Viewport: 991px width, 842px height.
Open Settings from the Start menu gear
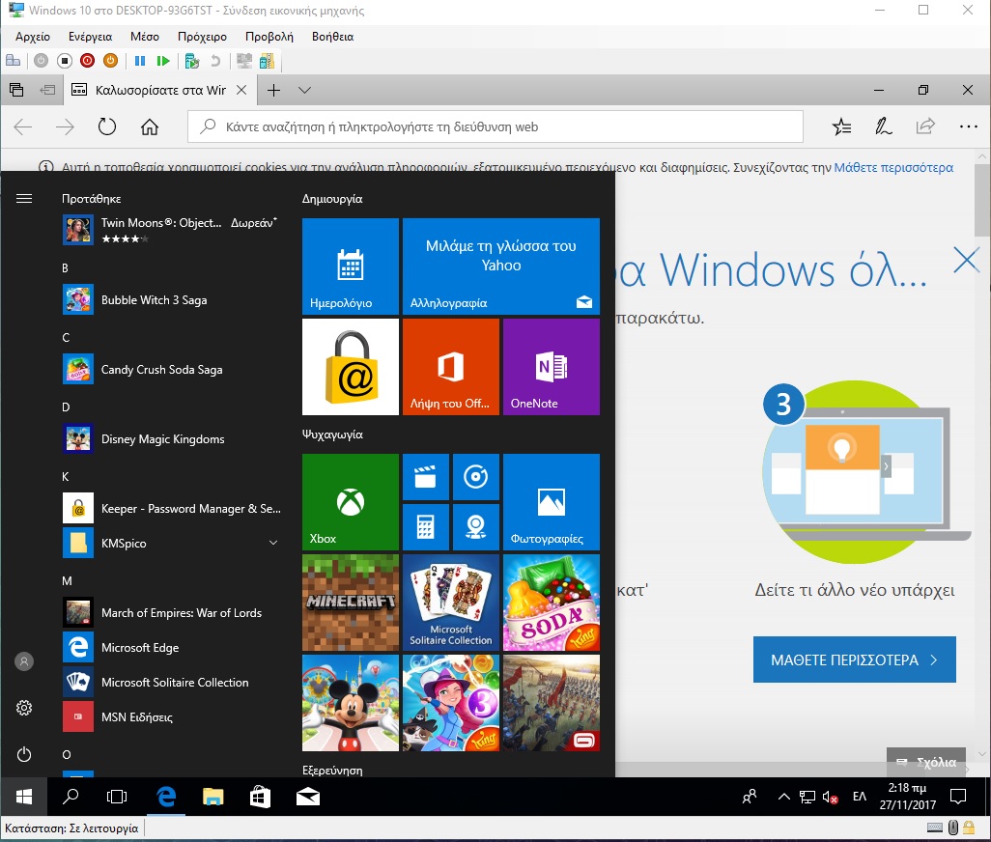point(24,708)
